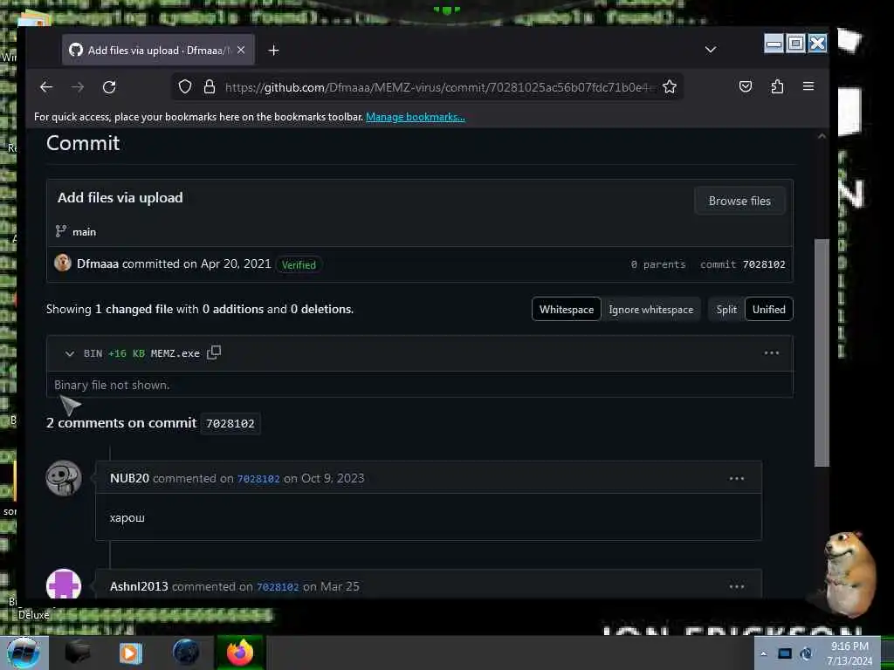Click the padlock site security icon
894x670 pixels.
[x=210, y=86]
